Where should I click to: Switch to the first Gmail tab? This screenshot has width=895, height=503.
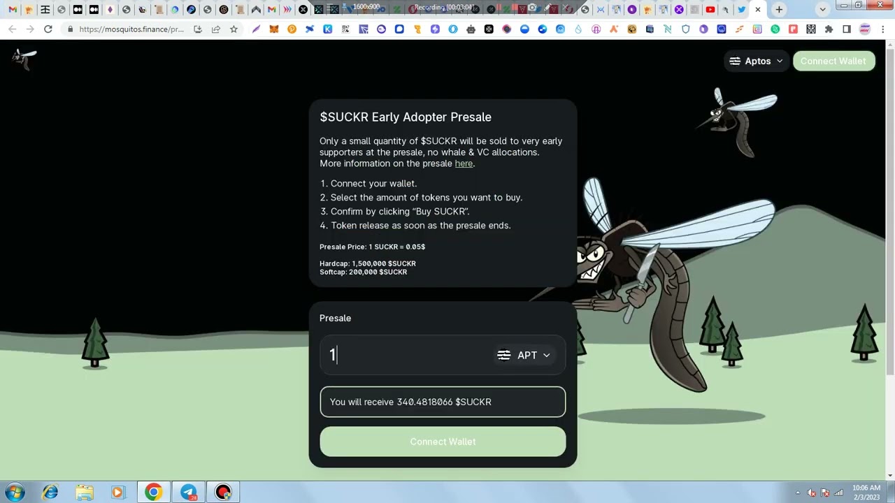13,9
